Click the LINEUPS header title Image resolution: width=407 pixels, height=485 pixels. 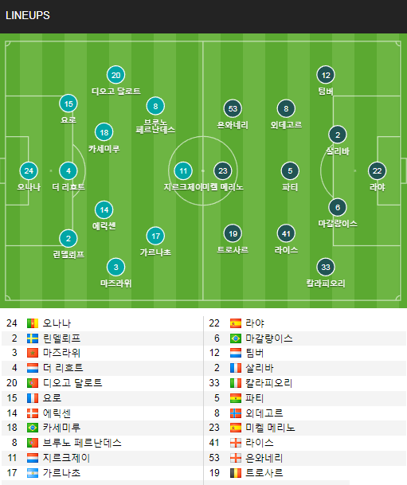[x=28, y=15]
